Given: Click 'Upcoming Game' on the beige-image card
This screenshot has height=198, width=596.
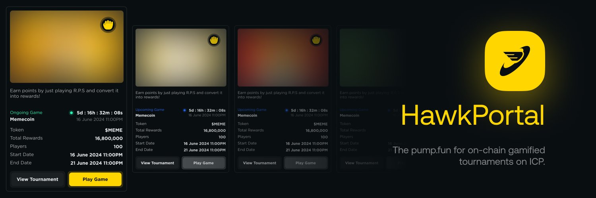Looking at the screenshot, I should [150, 110].
